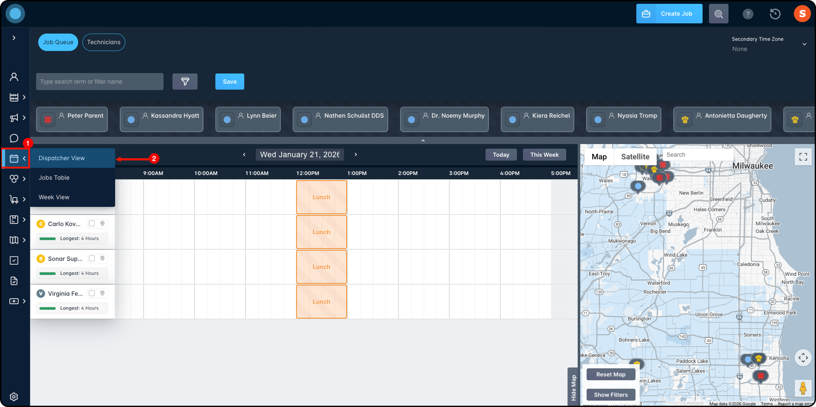Switch map to Map view
The height and width of the screenshot is (407, 816).
tap(599, 157)
